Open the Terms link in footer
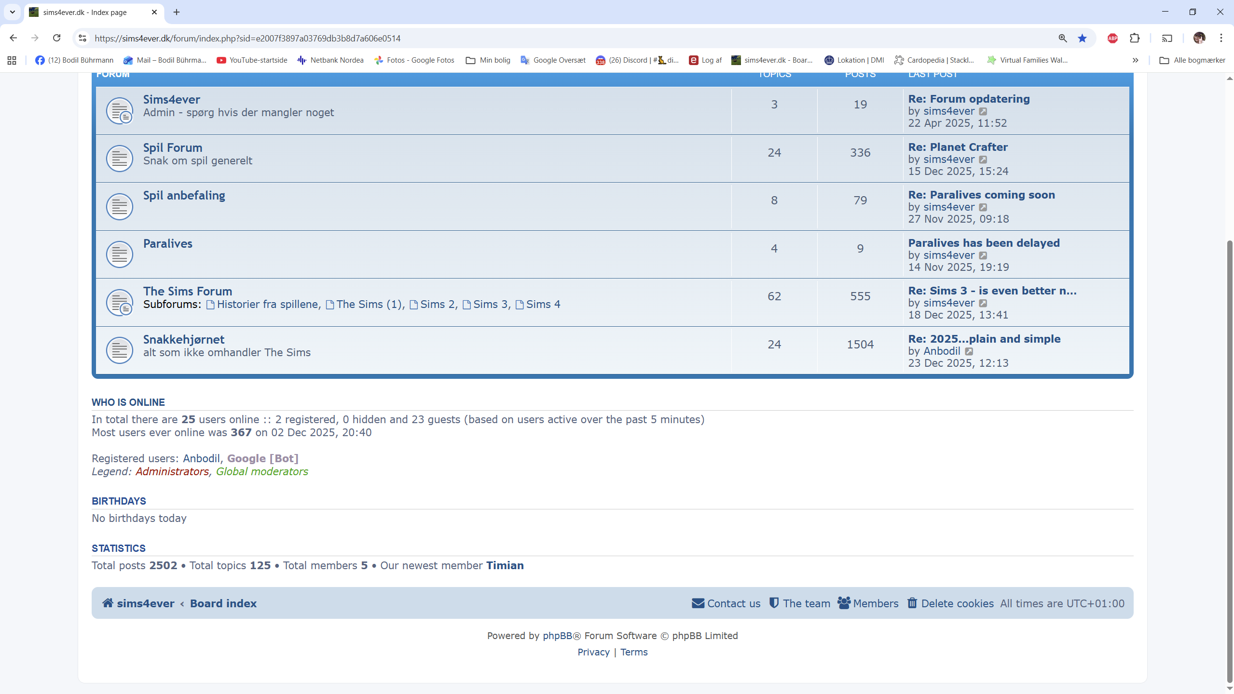 click(634, 652)
